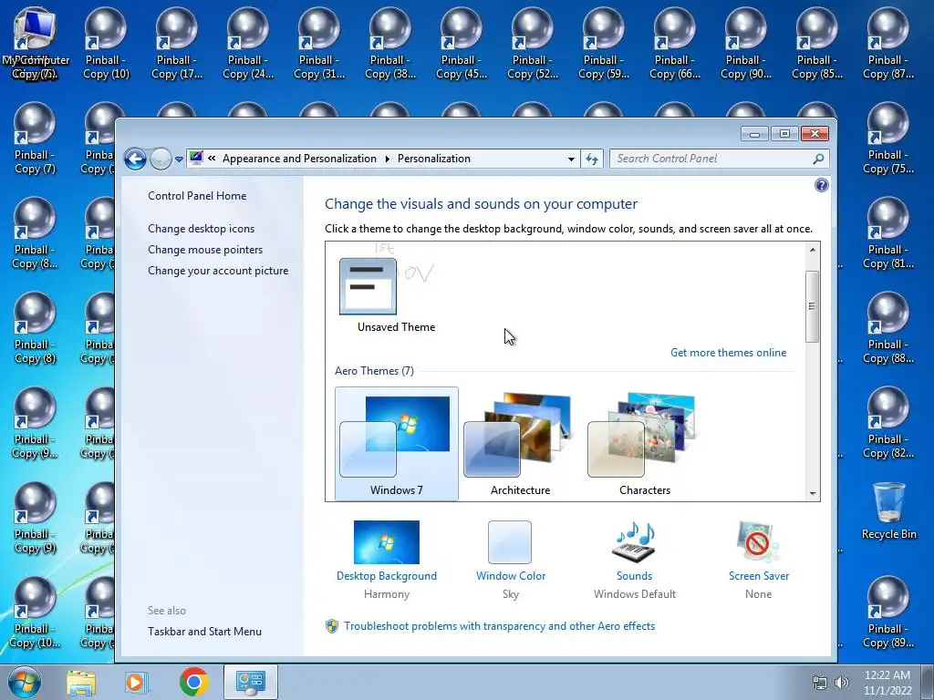This screenshot has height=700, width=934.
Task: Select Pinball - Copy (90... desktop shortcut
Action: 746,43
